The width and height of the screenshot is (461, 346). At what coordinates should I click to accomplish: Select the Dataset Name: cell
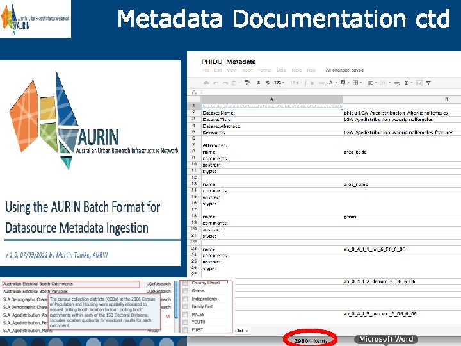pos(272,113)
